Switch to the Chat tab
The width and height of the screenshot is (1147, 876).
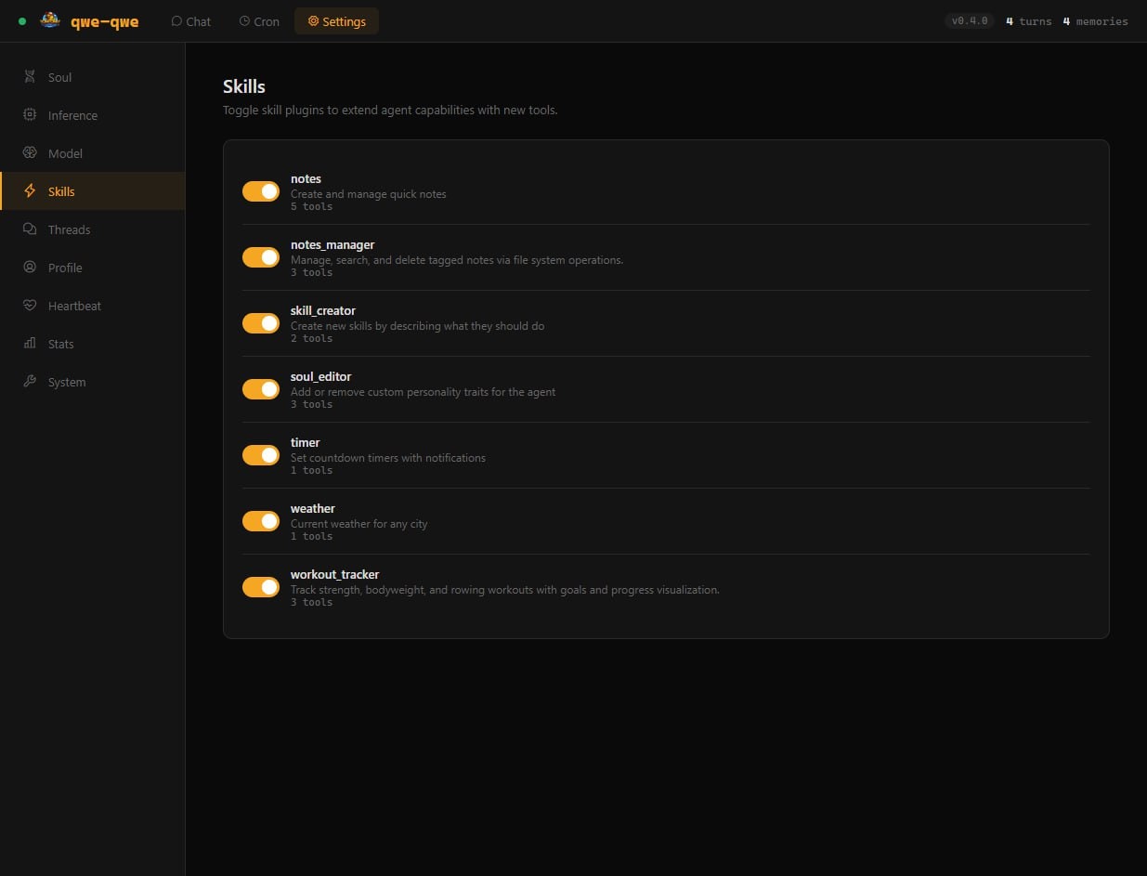(190, 20)
